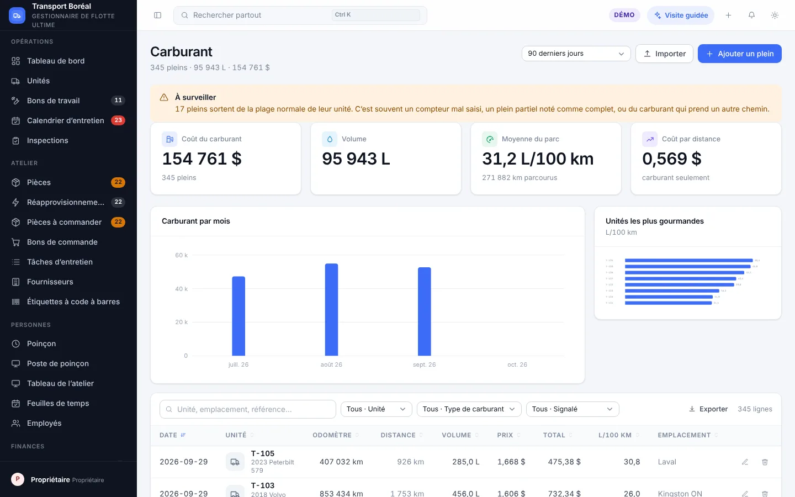Open the Tous · Unité filter
795x497 pixels.
(377, 409)
